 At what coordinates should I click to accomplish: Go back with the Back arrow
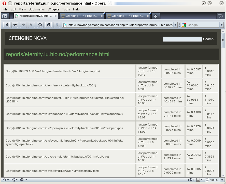[15, 25]
